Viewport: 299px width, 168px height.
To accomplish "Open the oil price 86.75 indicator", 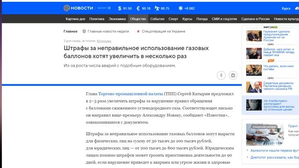I will point(162,8).
